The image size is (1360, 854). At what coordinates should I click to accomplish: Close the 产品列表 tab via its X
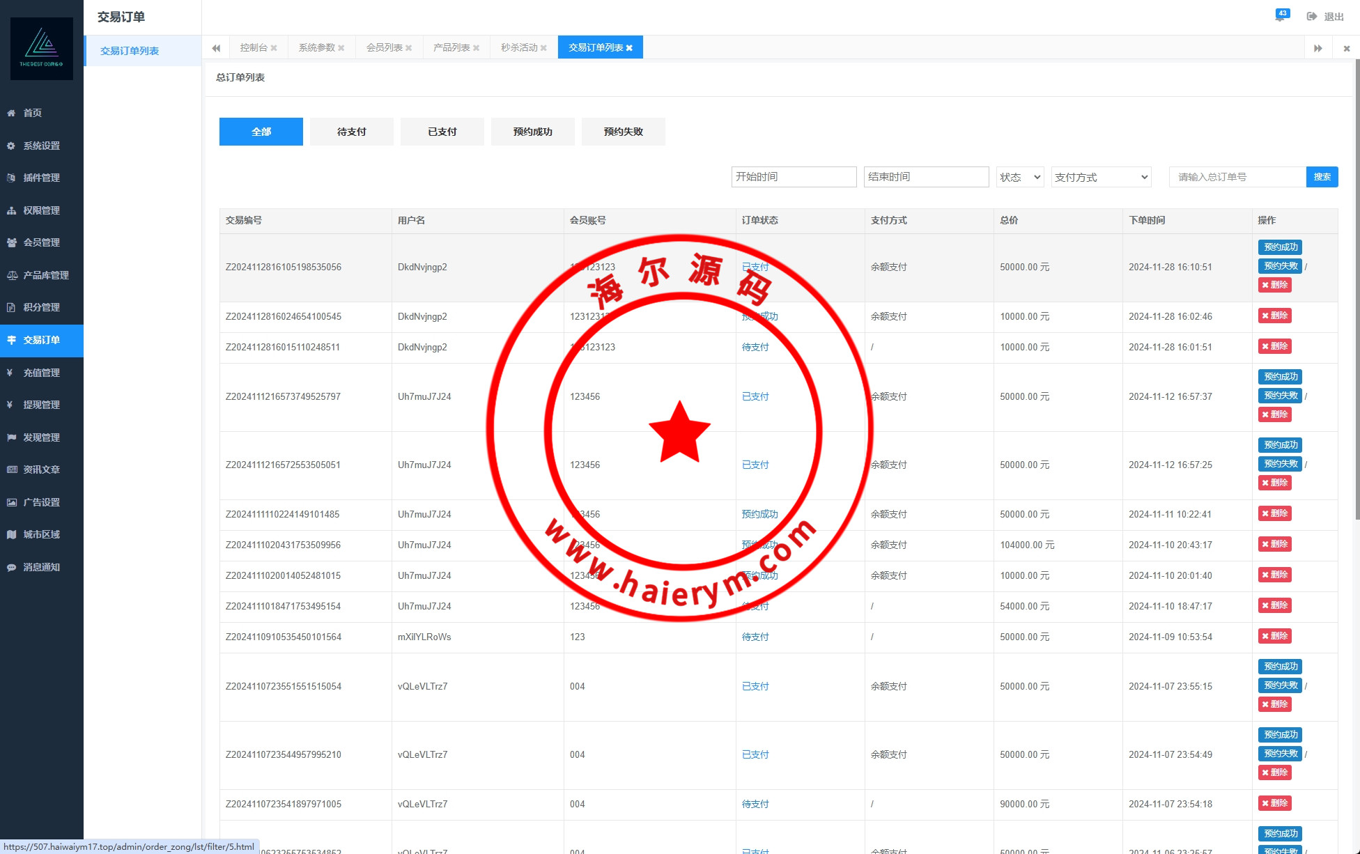(x=477, y=48)
